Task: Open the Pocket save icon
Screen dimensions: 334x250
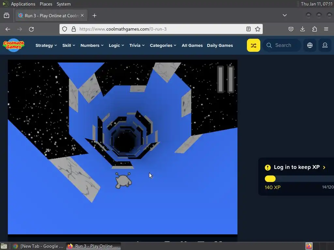Action: (291, 29)
